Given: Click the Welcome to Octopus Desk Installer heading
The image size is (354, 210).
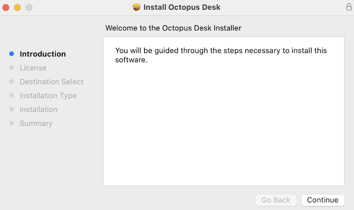Looking at the screenshot, I should [x=173, y=28].
